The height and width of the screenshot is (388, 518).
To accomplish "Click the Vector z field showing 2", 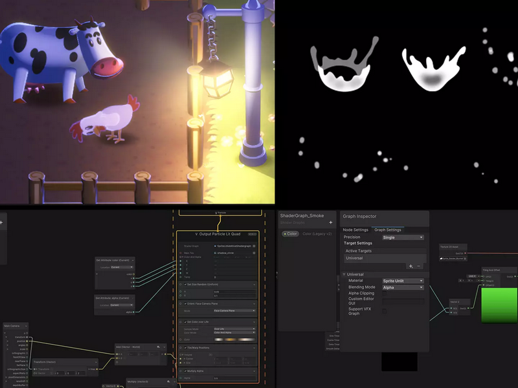I will [x=82, y=373].
